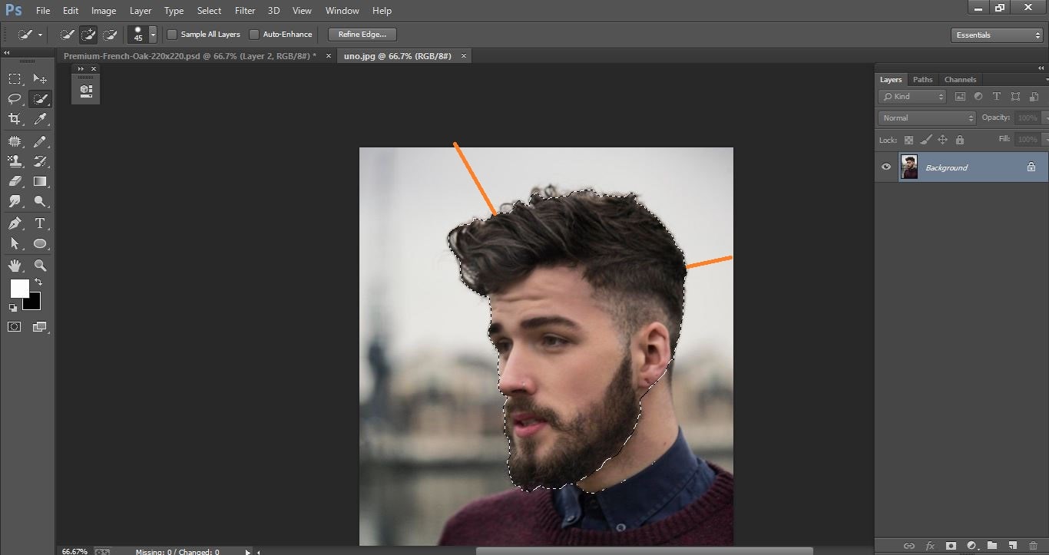
Task: Select the Eraser tool
Action: pyautogui.click(x=15, y=181)
